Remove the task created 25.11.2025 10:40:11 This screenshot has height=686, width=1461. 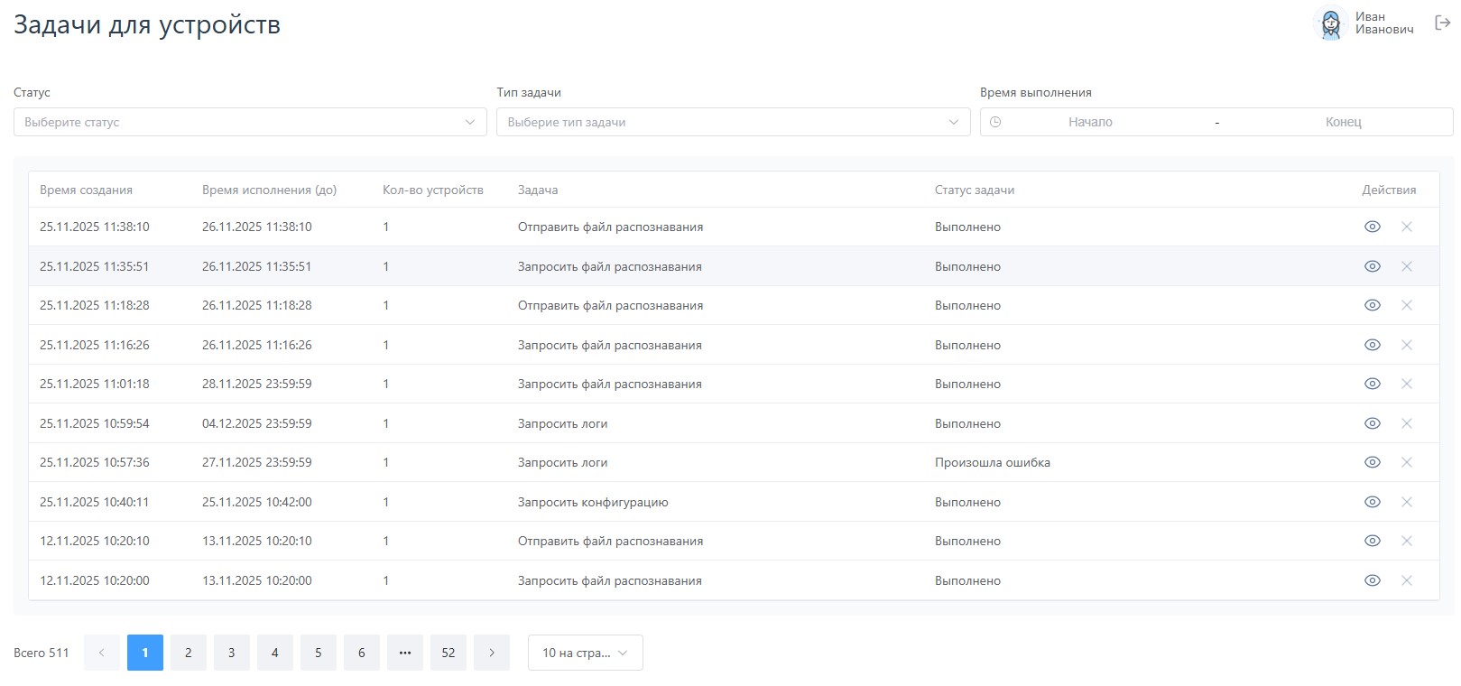tap(1406, 502)
